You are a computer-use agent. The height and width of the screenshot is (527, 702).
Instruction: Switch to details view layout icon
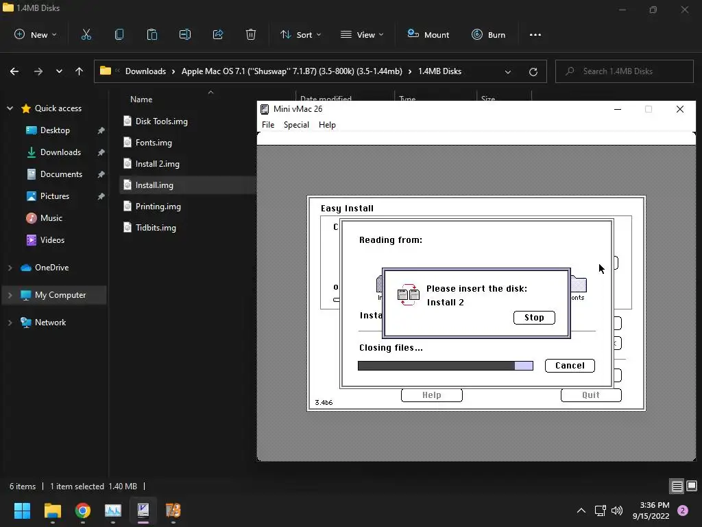[677, 487]
